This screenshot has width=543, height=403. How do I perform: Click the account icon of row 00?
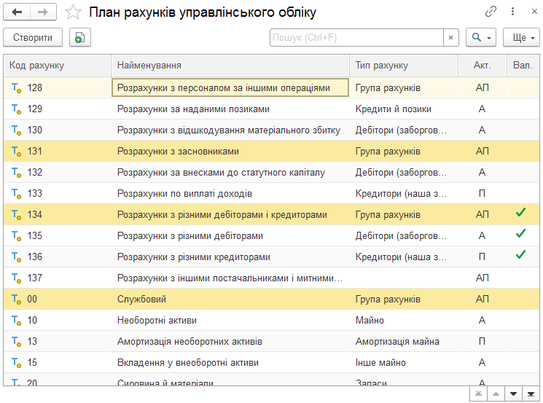coord(17,299)
